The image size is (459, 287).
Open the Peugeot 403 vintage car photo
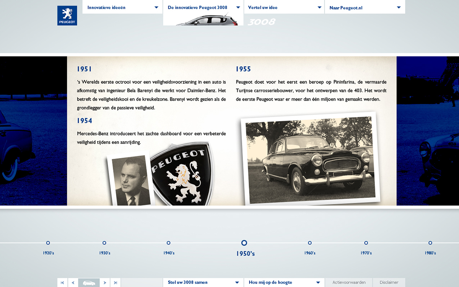310,159
